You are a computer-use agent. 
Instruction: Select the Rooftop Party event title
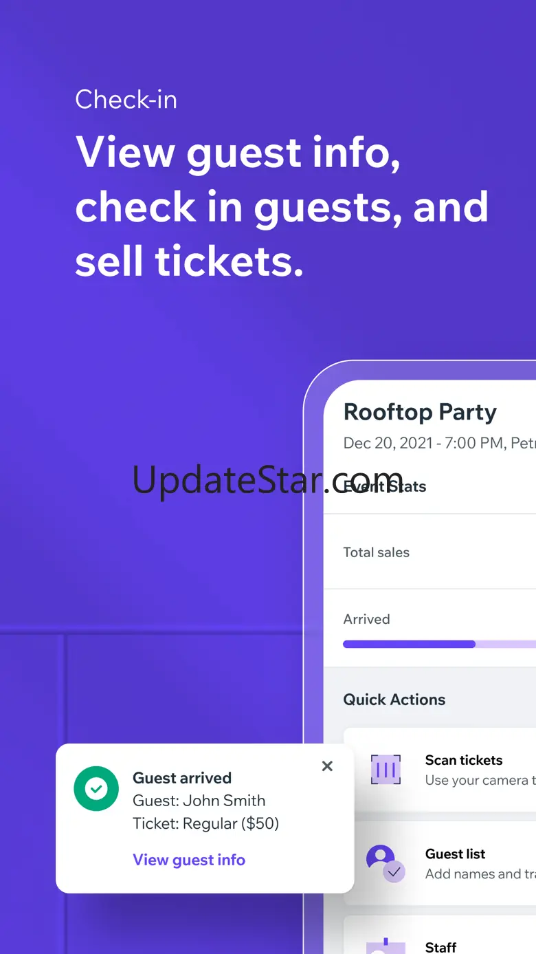[x=420, y=412]
